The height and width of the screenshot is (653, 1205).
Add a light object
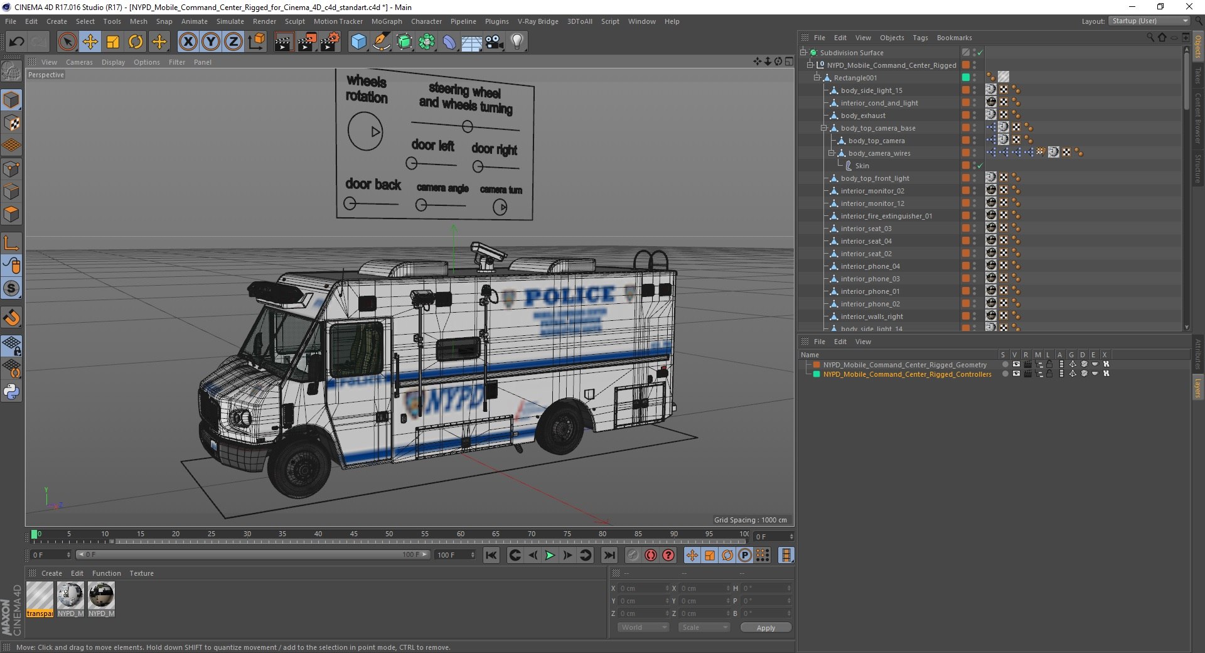tap(517, 42)
